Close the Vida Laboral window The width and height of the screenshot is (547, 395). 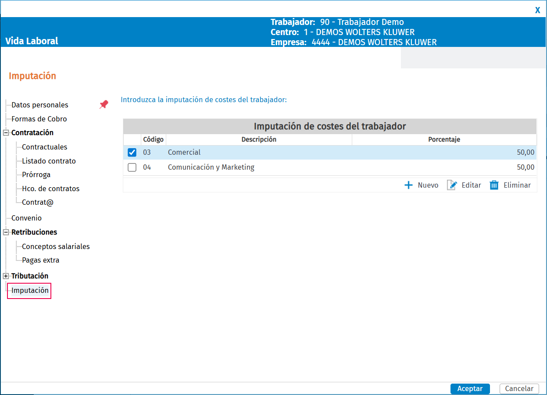point(537,10)
